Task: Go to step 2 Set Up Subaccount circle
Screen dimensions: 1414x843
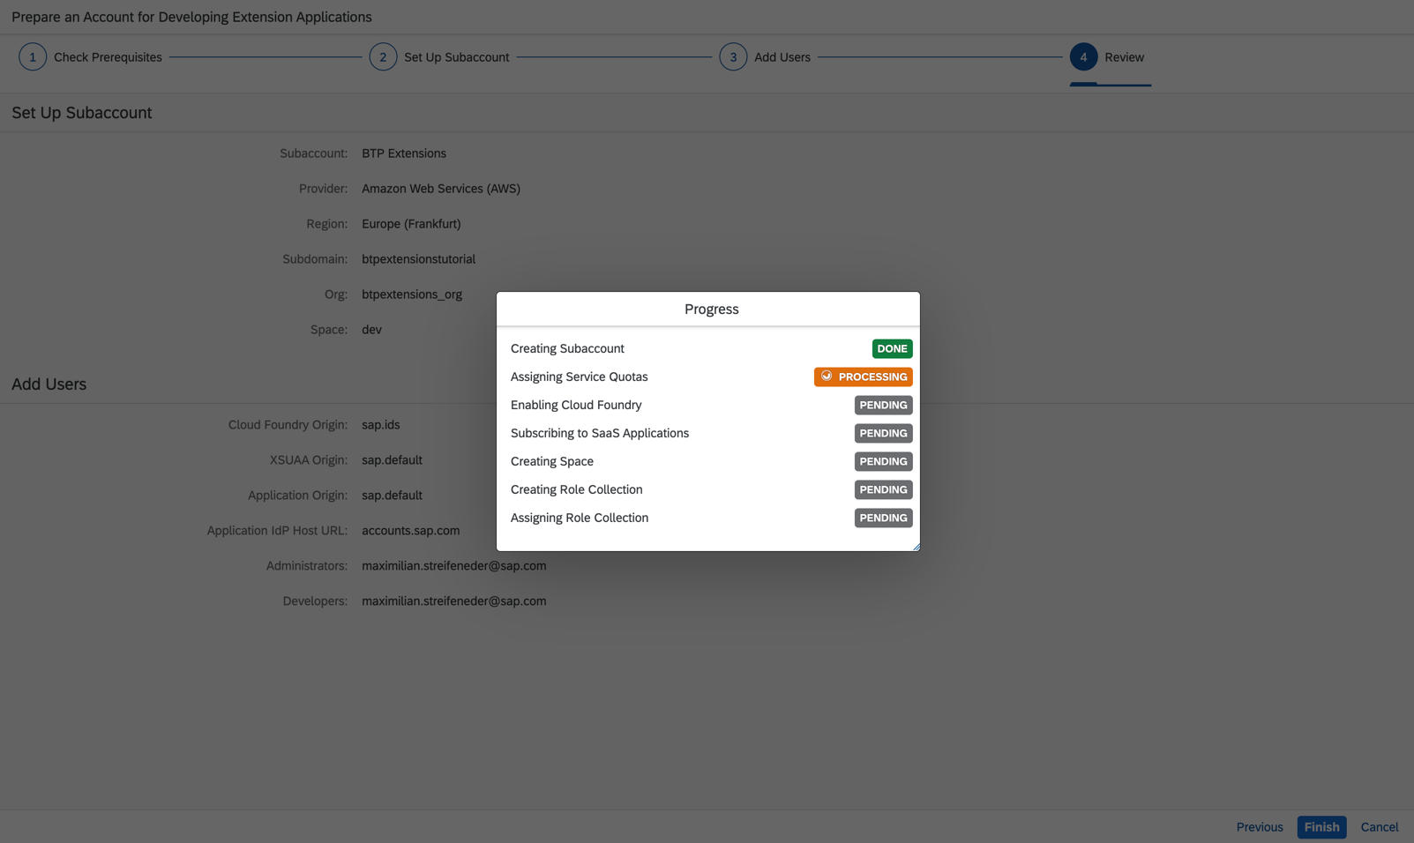Action: (383, 57)
